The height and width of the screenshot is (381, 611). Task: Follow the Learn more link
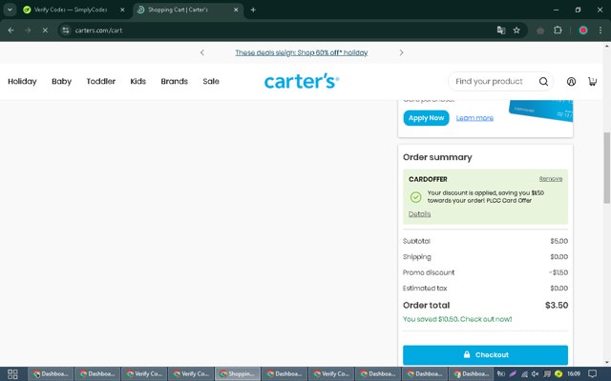coord(474,118)
